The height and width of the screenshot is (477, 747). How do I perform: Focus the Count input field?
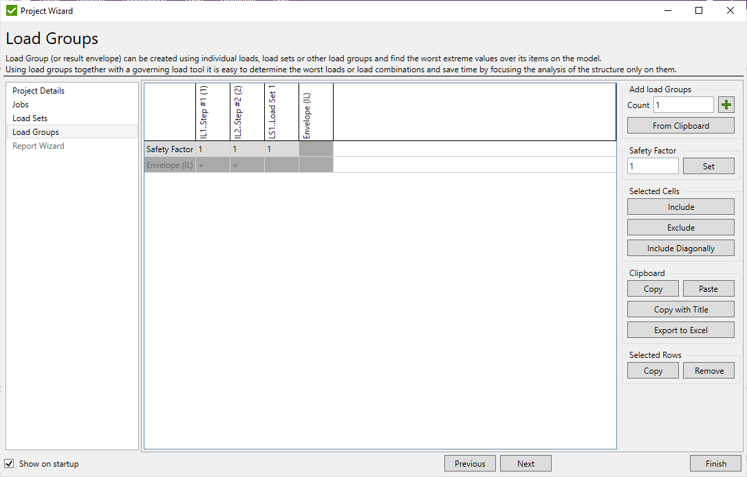click(684, 105)
